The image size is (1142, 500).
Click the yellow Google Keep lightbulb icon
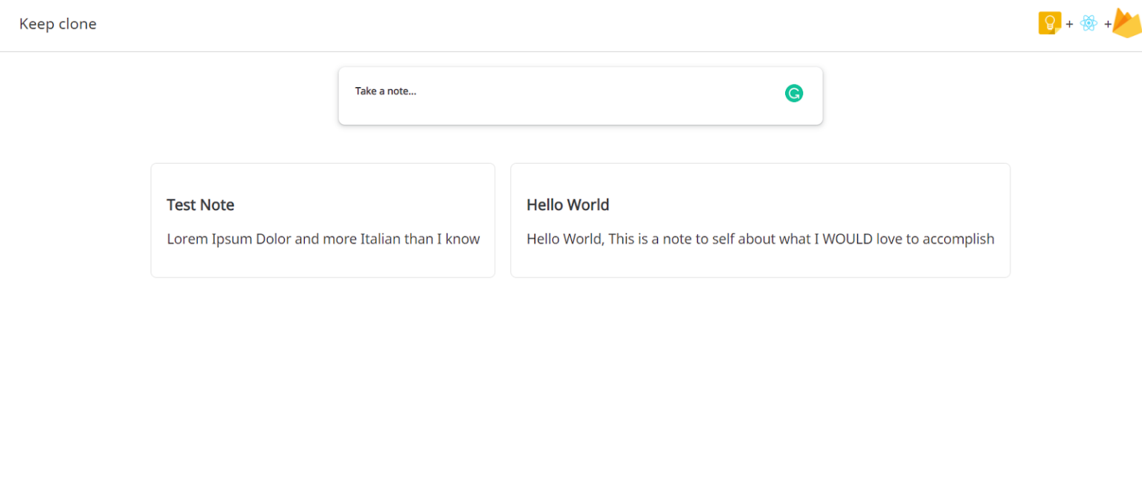(x=1050, y=23)
